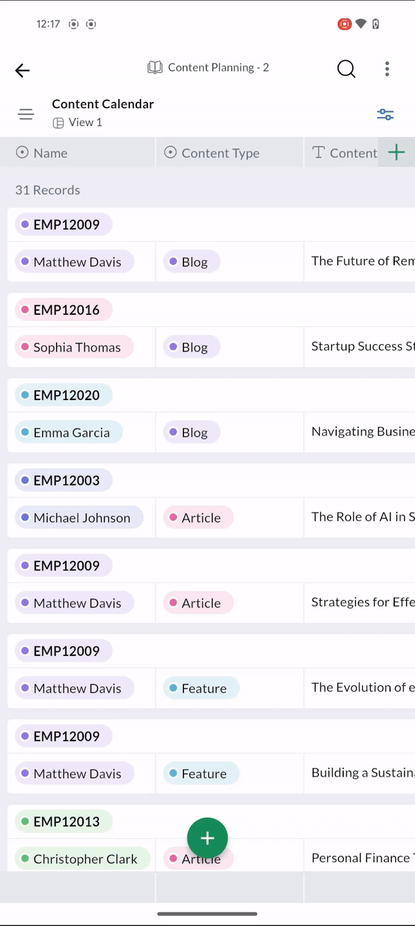Open the search magnifier icon

346,69
